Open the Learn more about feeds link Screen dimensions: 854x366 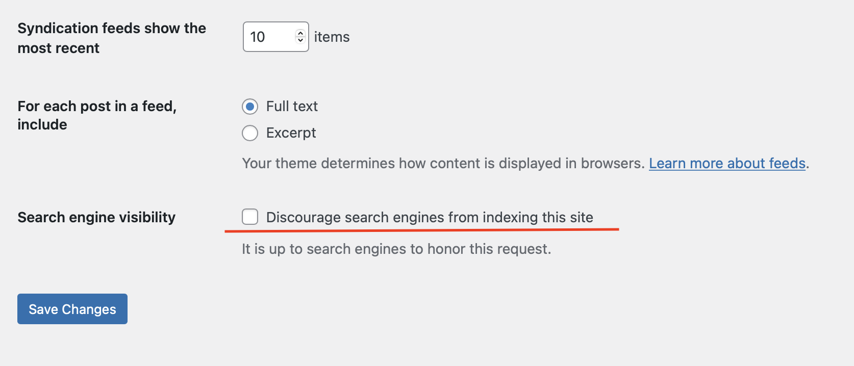click(x=726, y=163)
